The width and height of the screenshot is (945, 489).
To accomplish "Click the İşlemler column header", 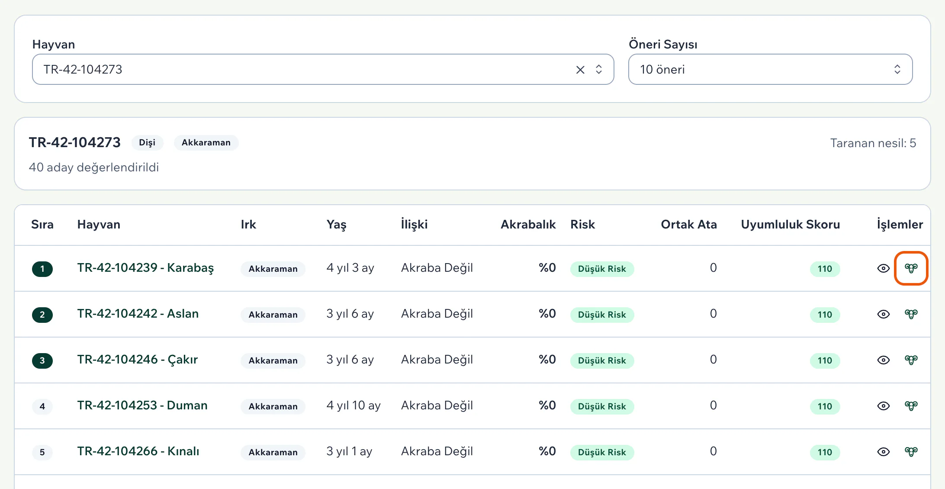I will tap(900, 225).
